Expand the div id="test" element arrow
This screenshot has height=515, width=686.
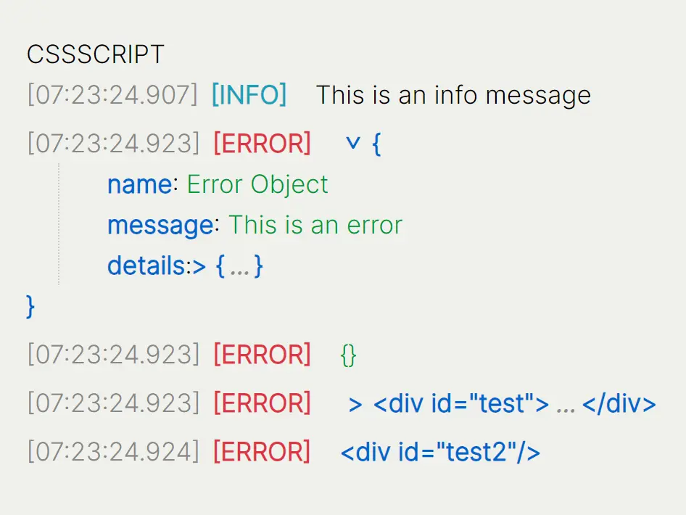click(x=355, y=404)
